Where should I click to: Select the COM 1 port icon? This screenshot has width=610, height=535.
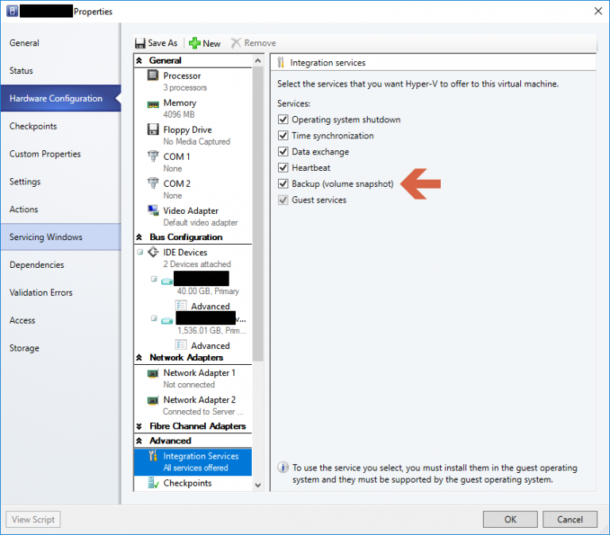(x=152, y=156)
